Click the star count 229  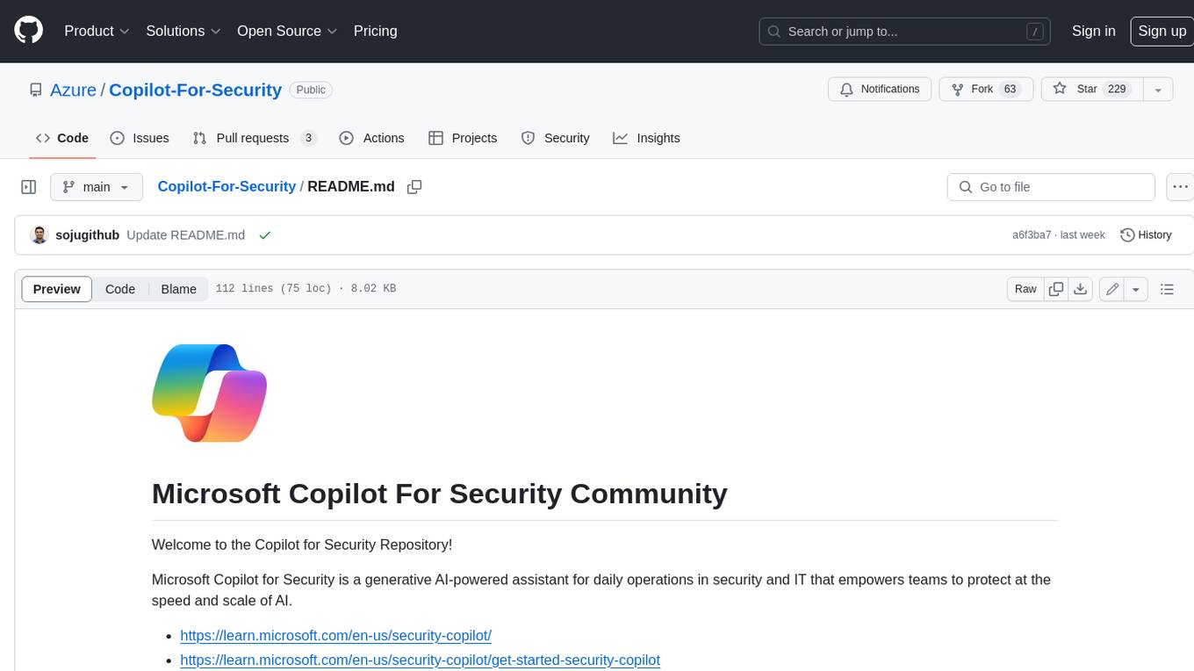click(1117, 90)
